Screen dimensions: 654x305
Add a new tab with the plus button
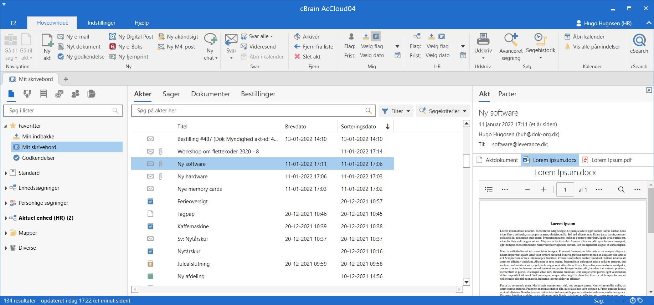click(x=66, y=79)
